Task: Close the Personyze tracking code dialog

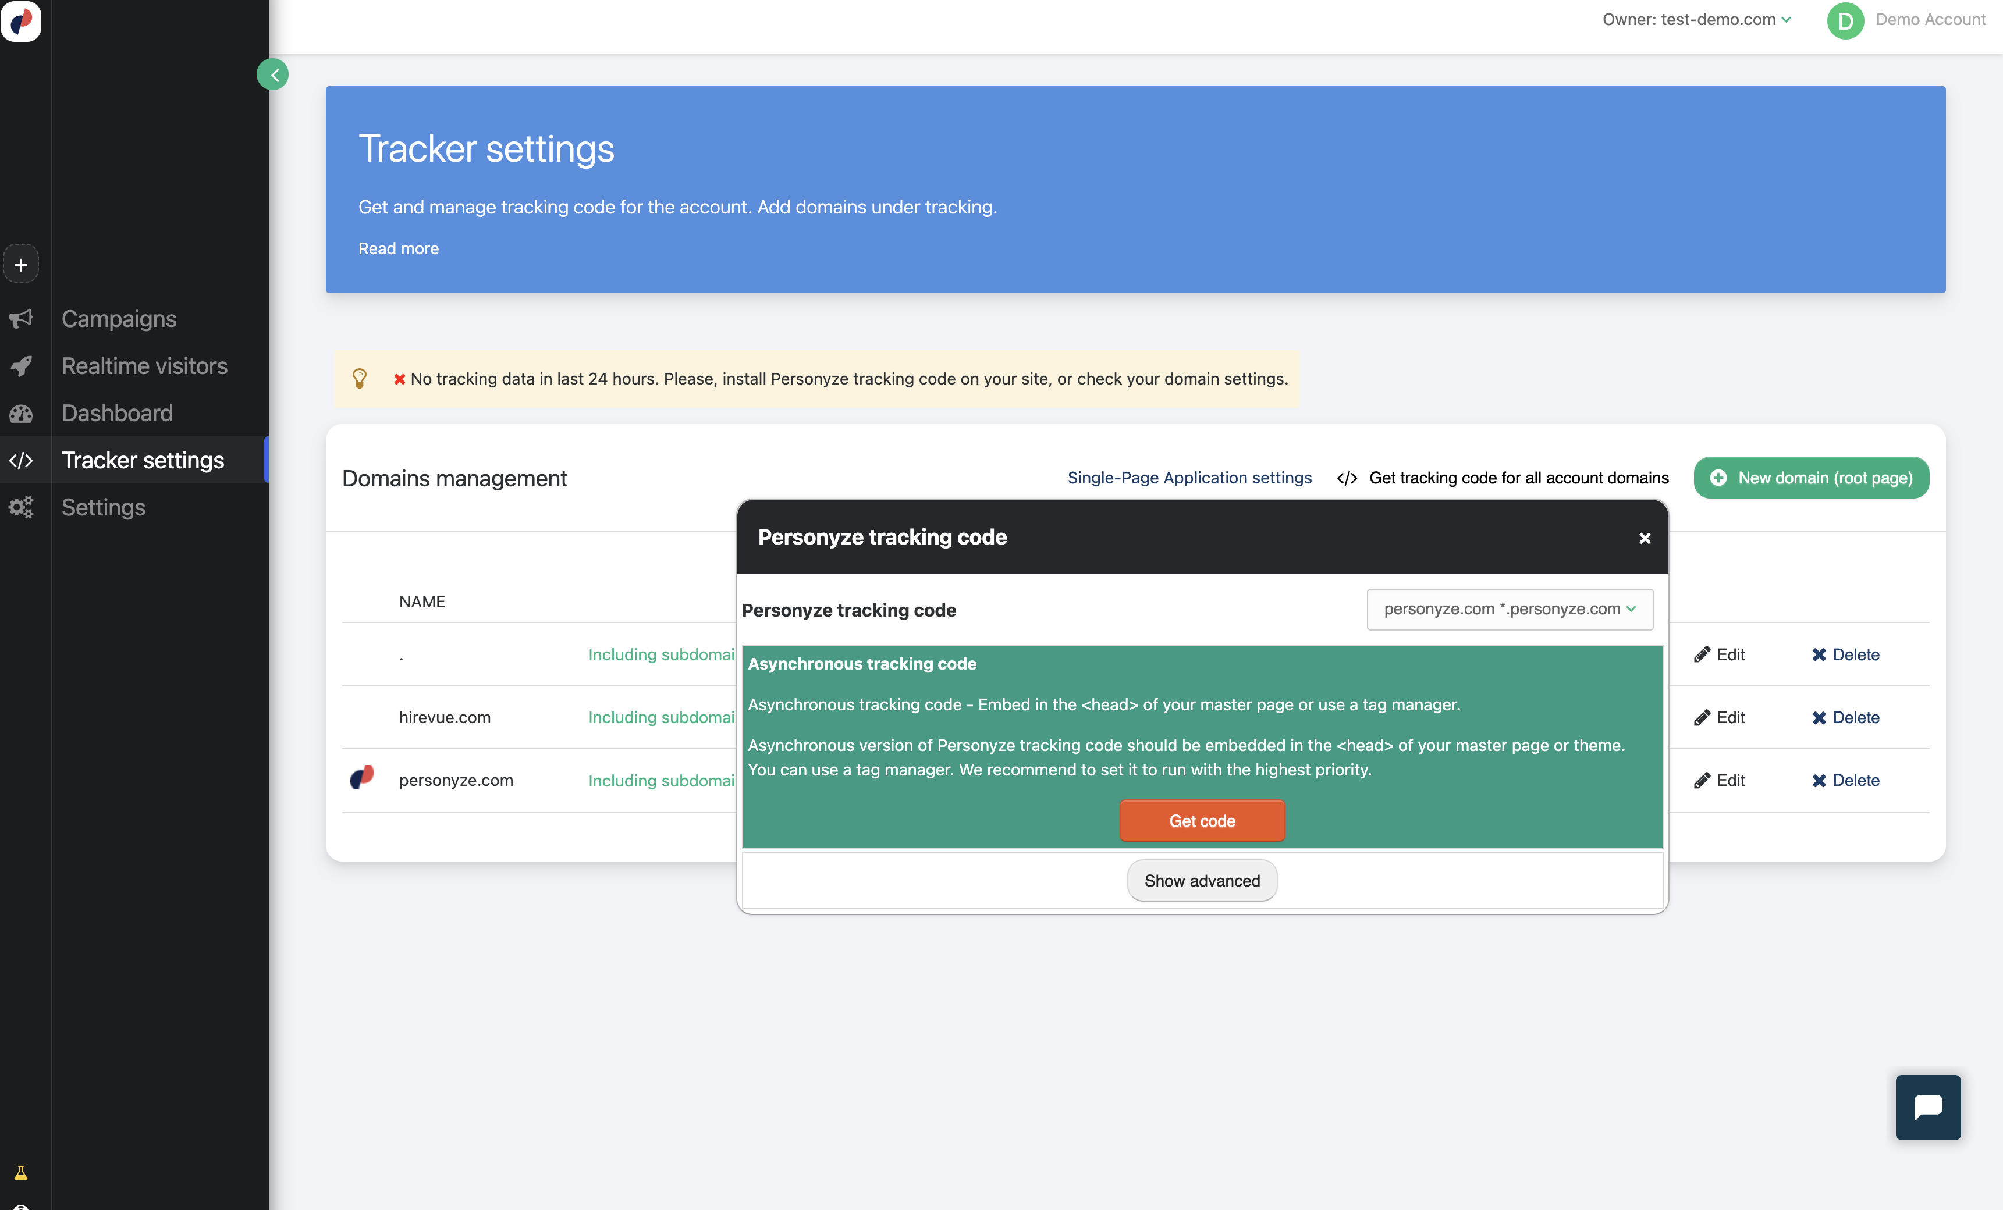Action: click(x=1645, y=538)
